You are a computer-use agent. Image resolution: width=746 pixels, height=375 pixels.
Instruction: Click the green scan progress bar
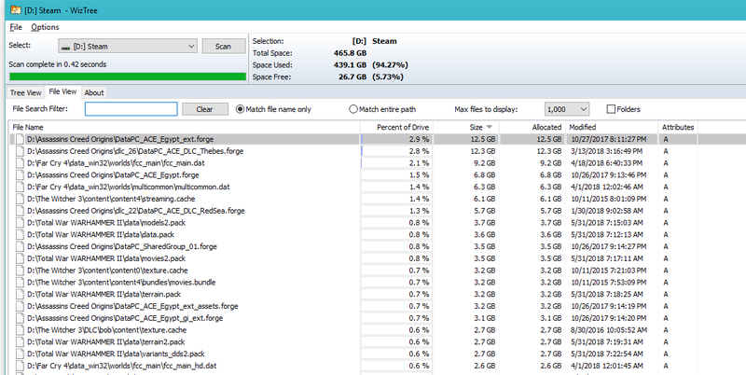128,76
